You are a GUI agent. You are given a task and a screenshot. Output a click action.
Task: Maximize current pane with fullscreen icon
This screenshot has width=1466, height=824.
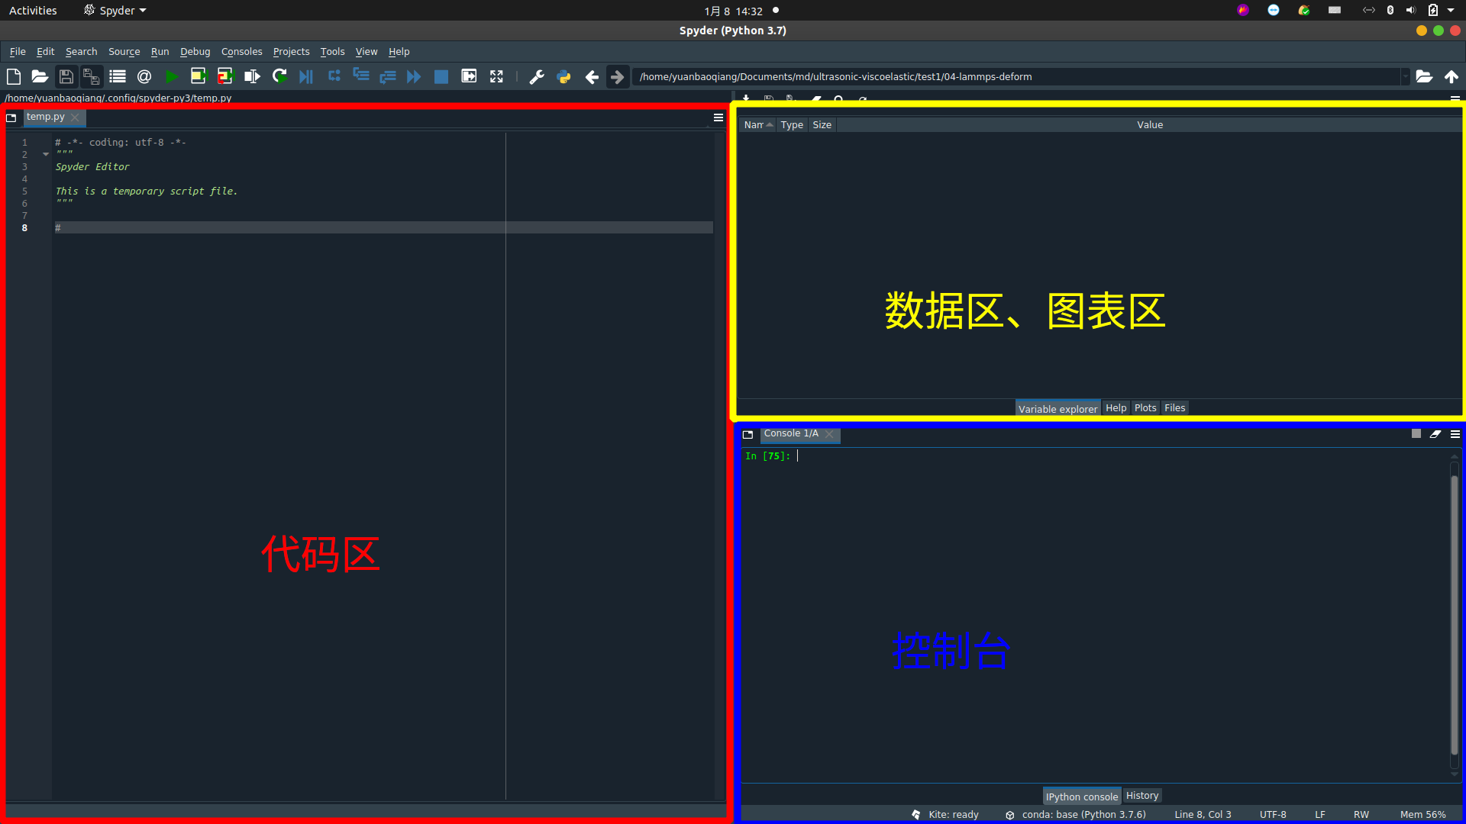point(496,76)
